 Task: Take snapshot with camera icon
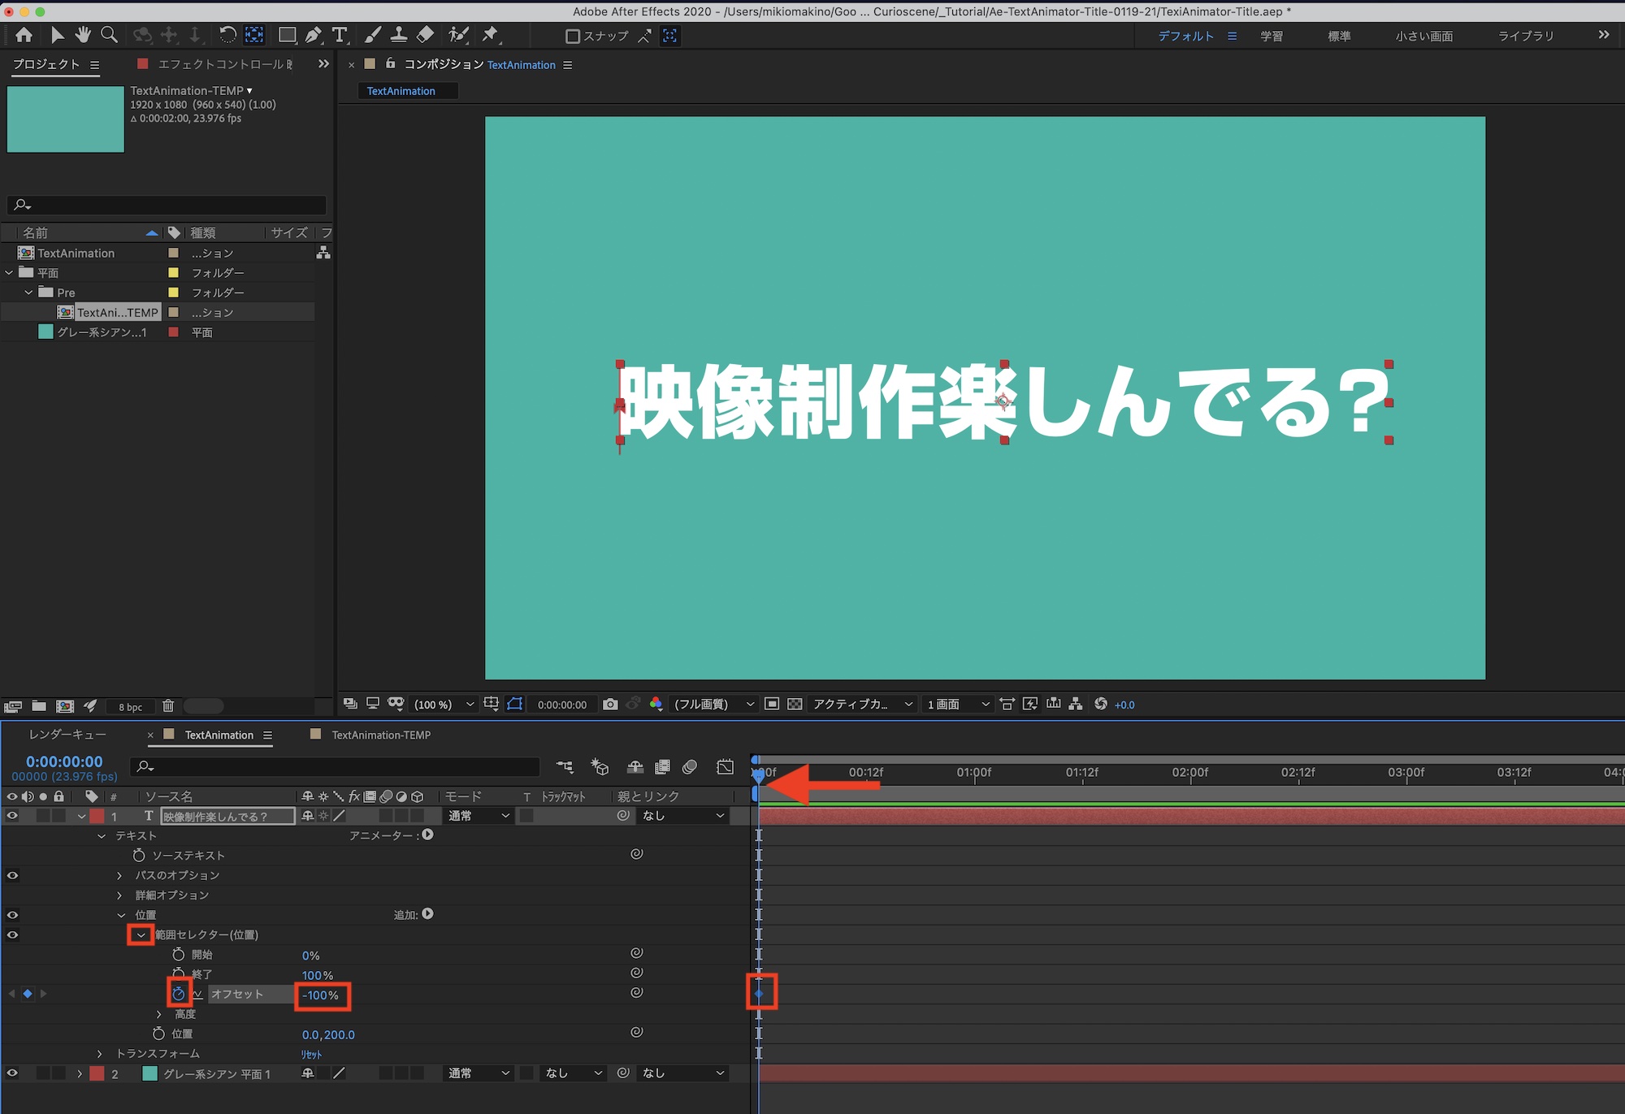610,704
